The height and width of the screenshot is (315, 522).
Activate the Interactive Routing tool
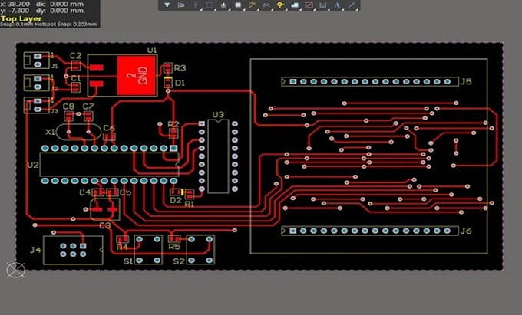click(252, 5)
